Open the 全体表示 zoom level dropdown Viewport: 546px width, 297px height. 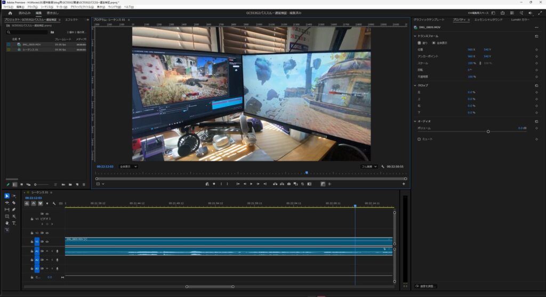coord(128,167)
